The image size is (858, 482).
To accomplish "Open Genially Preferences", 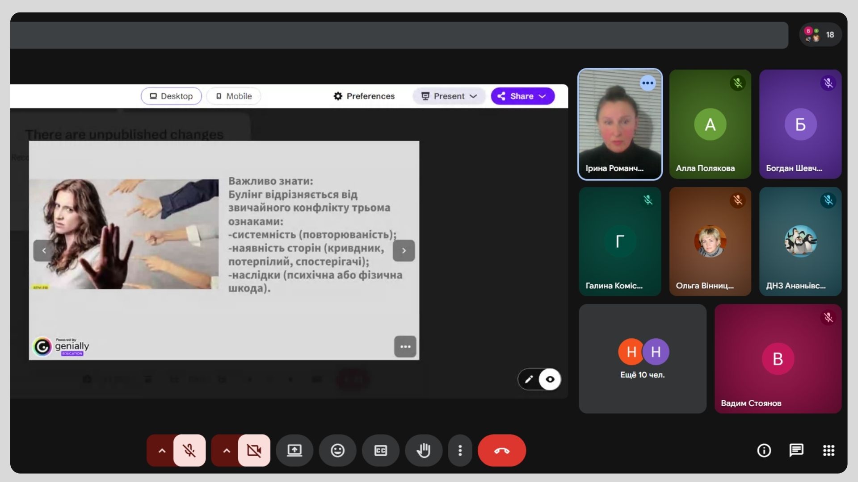I will click(364, 96).
